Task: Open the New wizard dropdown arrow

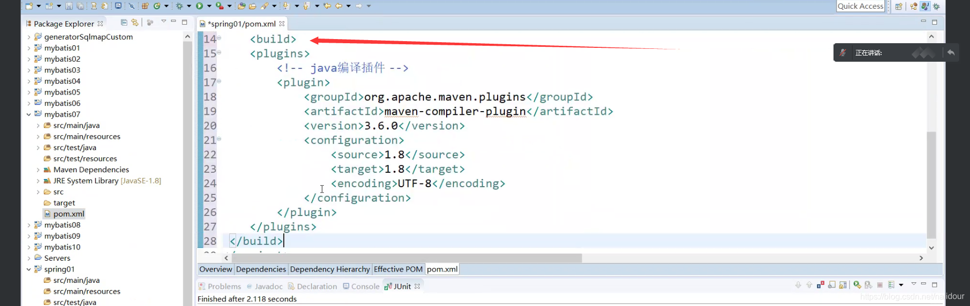Action: pyautogui.click(x=39, y=6)
